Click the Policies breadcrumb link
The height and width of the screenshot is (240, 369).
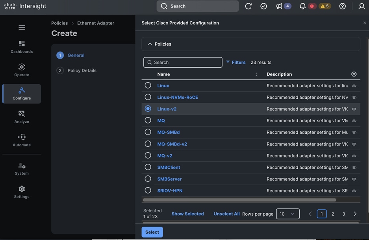pyautogui.click(x=59, y=23)
